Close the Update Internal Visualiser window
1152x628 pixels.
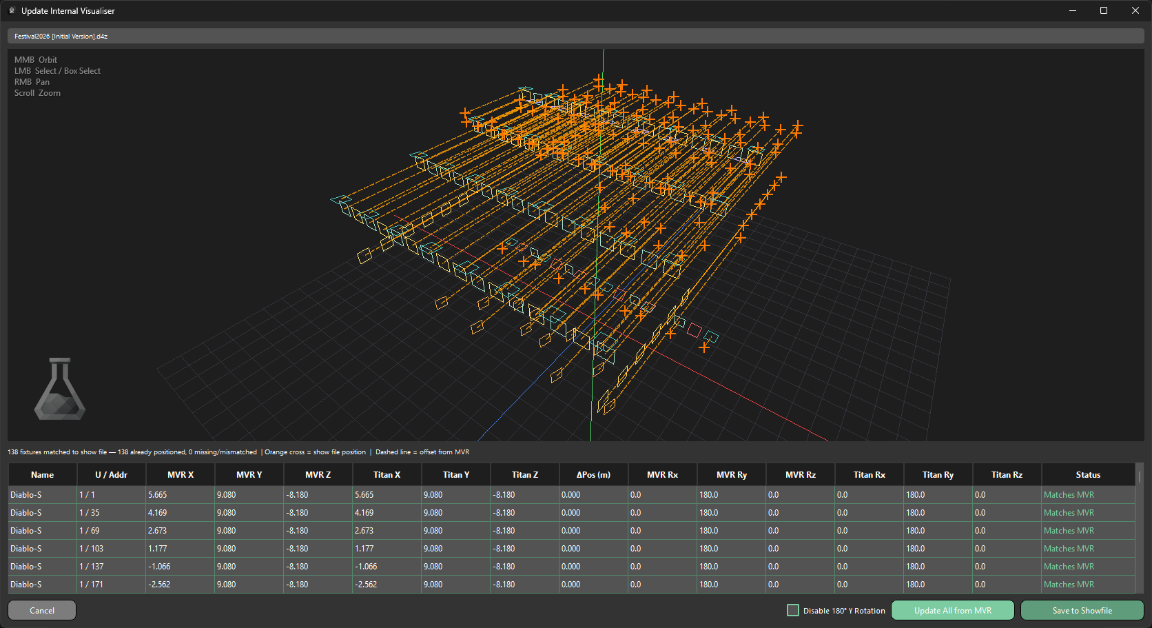pyautogui.click(x=1135, y=10)
